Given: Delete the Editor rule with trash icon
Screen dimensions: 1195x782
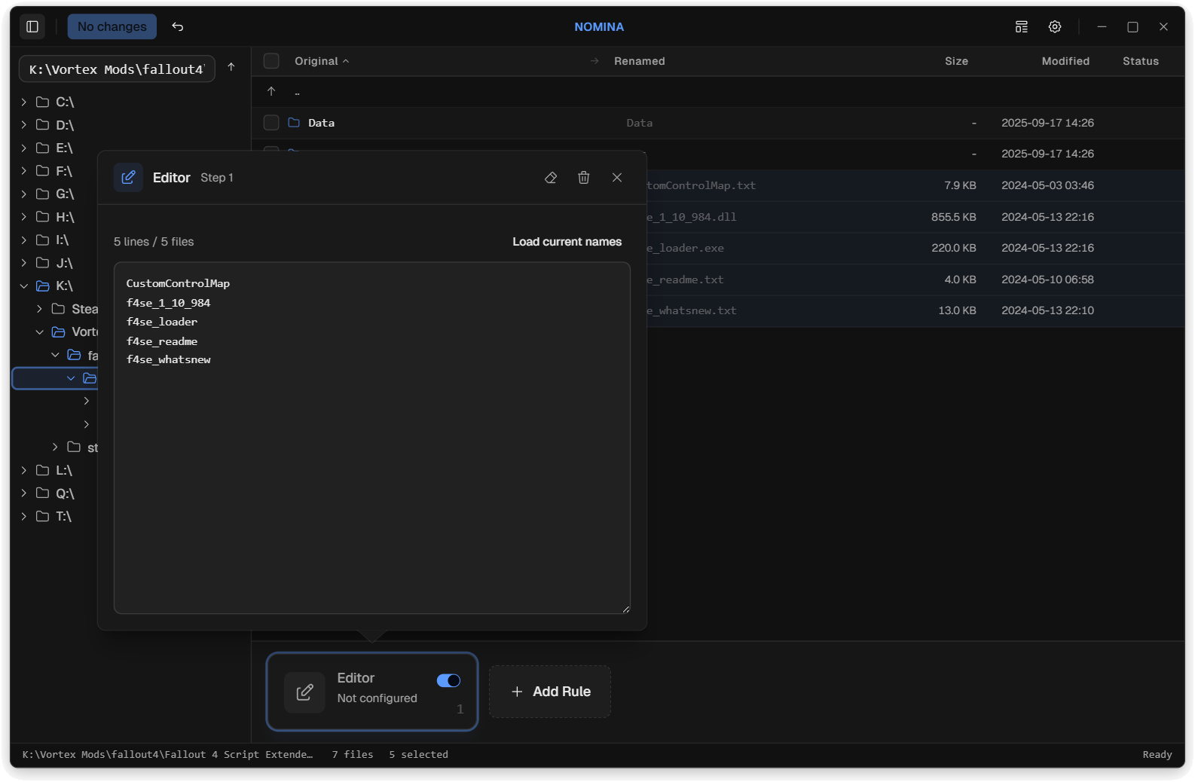Looking at the screenshot, I should [x=584, y=178].
